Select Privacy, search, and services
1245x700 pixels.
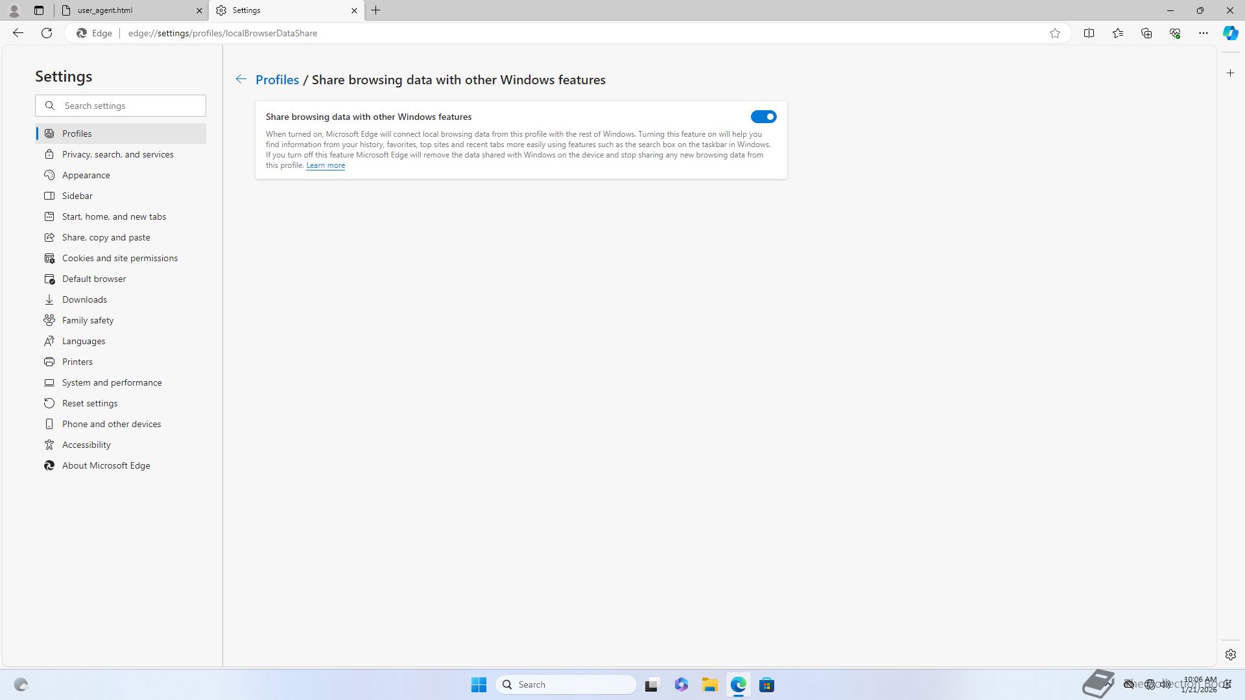coord(117,154)
